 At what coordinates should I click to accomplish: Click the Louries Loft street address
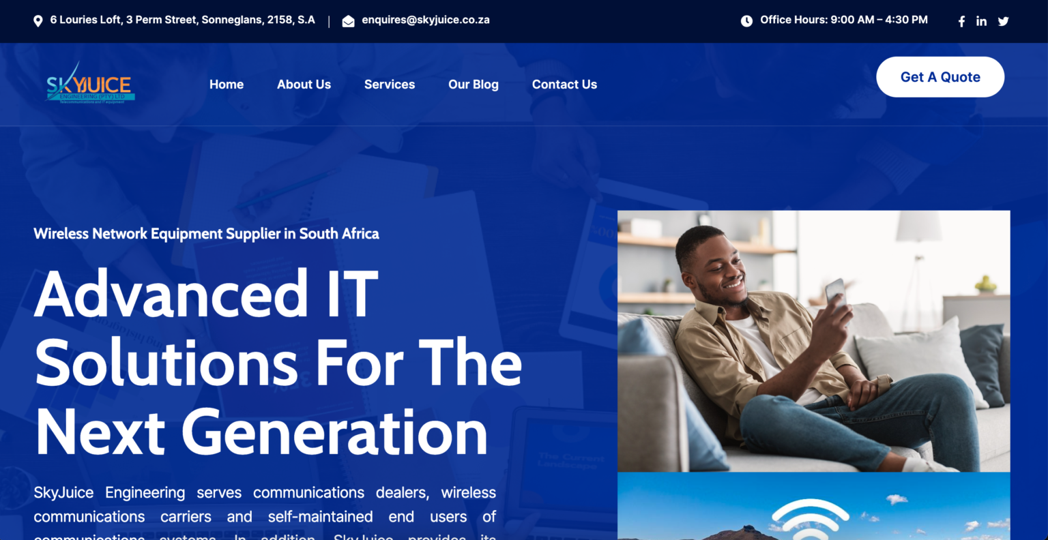pyautogui.click(x=182, y=20)
